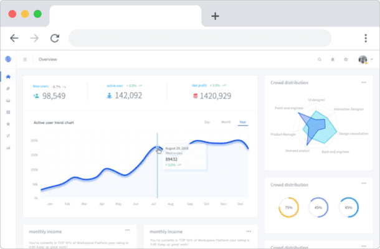Open the radar chart card's three-dot menu
This screenshot has width=380, height=249.
(364, 82)
